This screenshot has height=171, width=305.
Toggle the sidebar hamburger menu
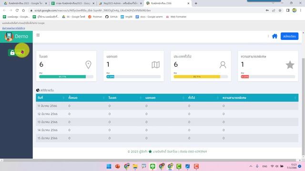(x=38, y=35)
